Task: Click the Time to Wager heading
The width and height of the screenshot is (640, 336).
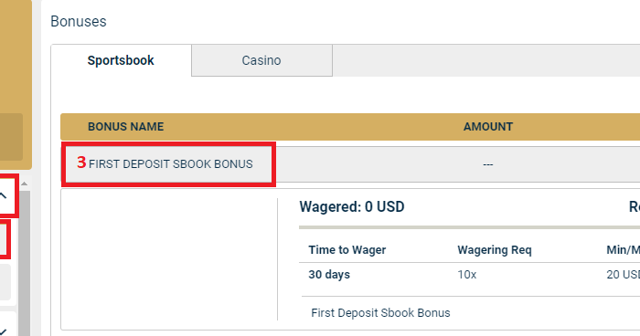Action: pos(347,249)
